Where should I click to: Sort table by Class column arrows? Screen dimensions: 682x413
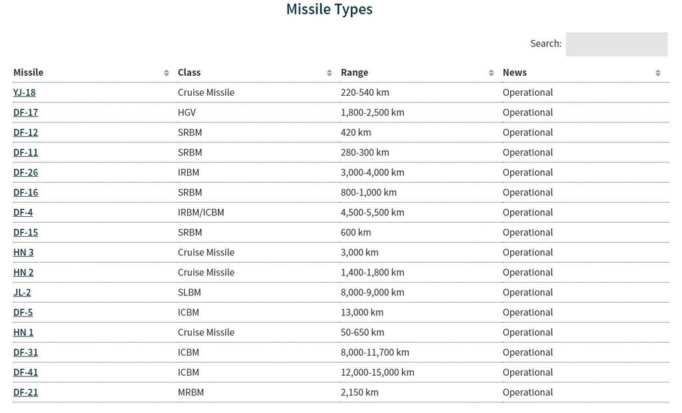(329, 73)
